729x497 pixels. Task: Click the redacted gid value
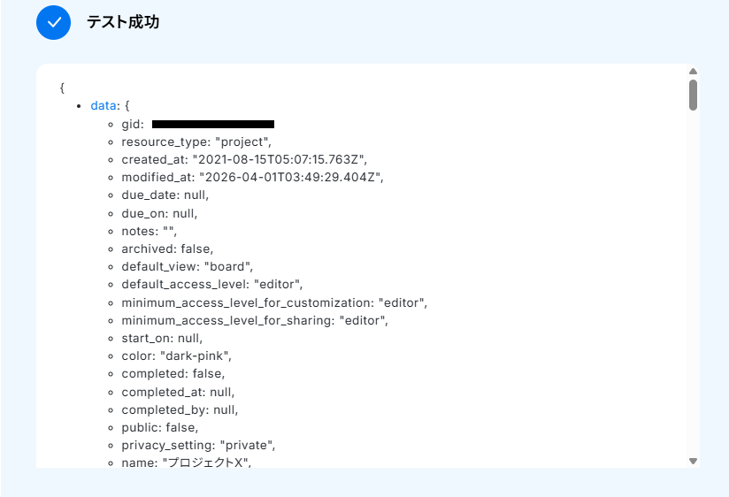213,125
